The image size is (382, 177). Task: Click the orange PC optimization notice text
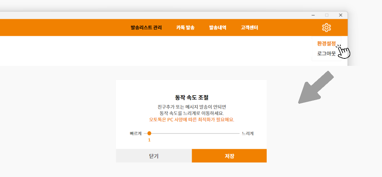click(191, 119)
